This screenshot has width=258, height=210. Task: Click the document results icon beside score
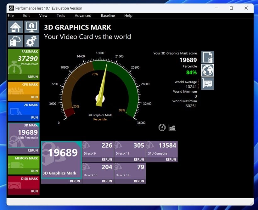[x=208, y=57]
